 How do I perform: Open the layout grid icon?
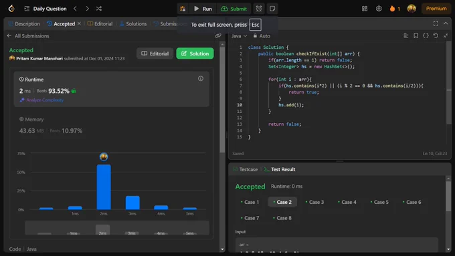365,9
